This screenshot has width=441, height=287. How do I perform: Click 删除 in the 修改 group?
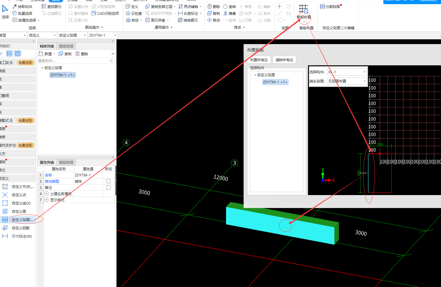tap(214, 7)
